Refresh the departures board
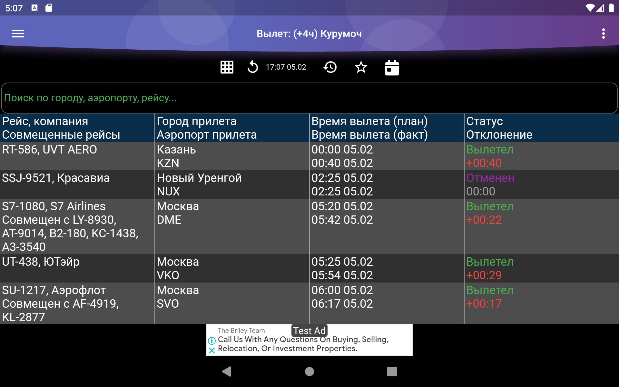The width and height of the screenshot is (619, 387). click(253, 67)
